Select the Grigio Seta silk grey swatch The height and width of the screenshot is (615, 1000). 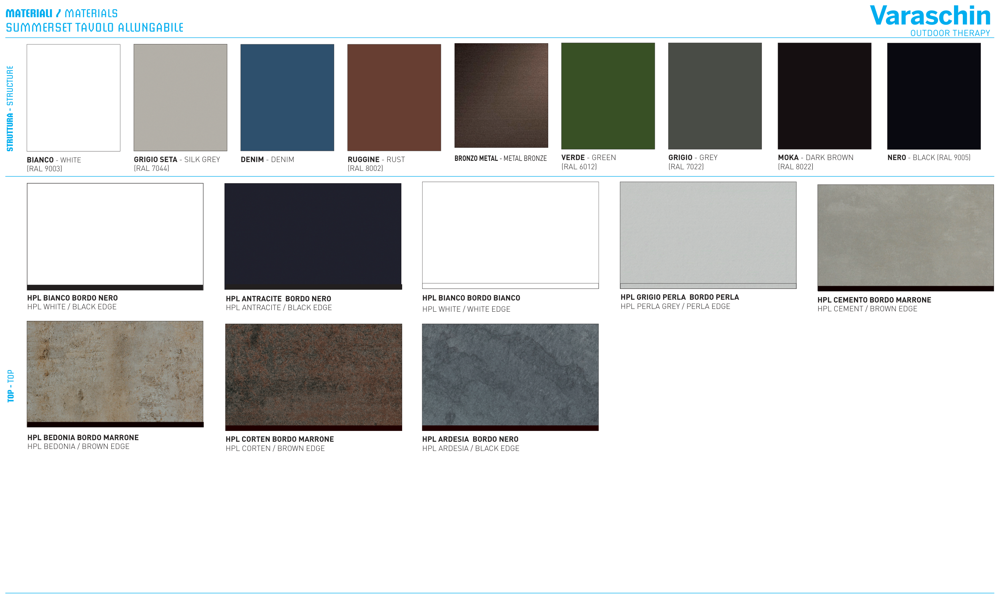point(180,98)
